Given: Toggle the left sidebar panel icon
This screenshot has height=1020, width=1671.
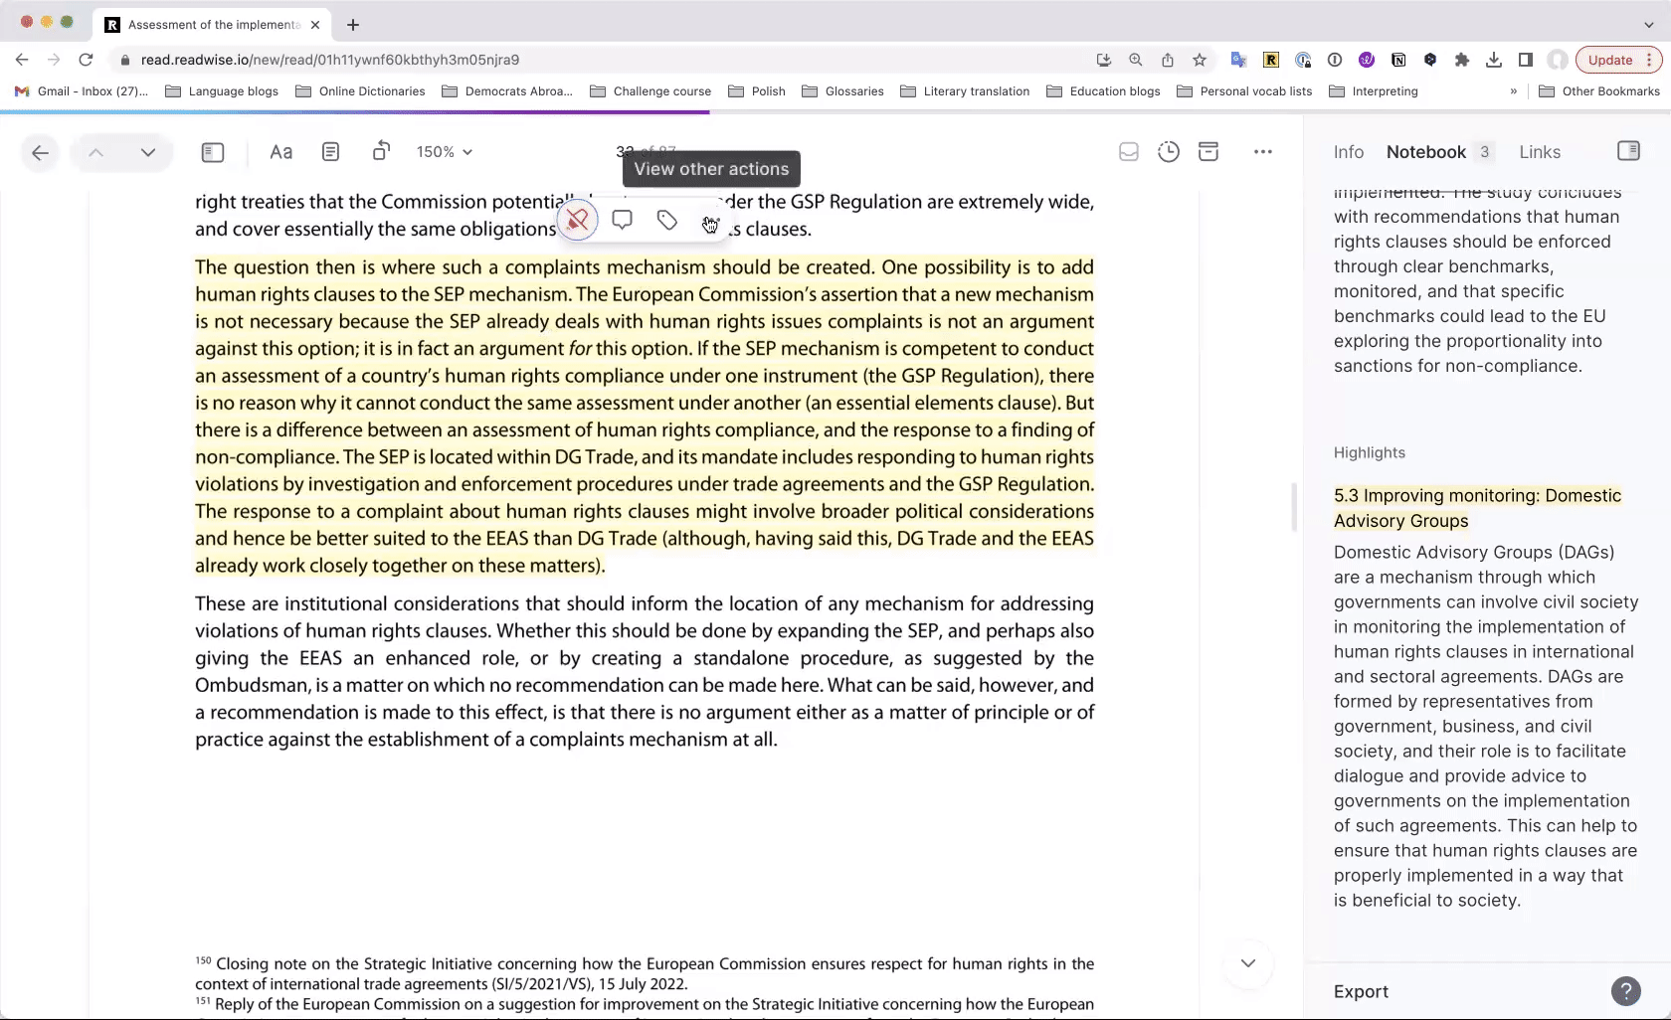Looking at the screenshot, I should click(x=213, y=152).
